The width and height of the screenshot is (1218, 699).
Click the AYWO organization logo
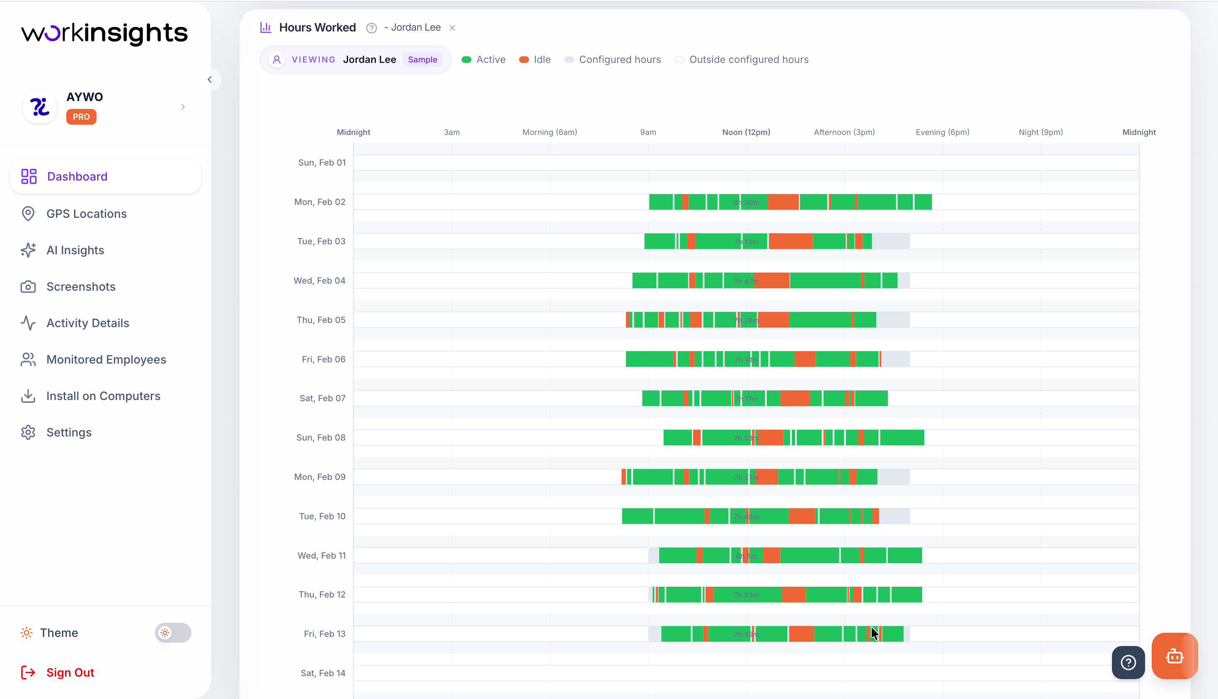pyautogui.click(x=40, y=106)
